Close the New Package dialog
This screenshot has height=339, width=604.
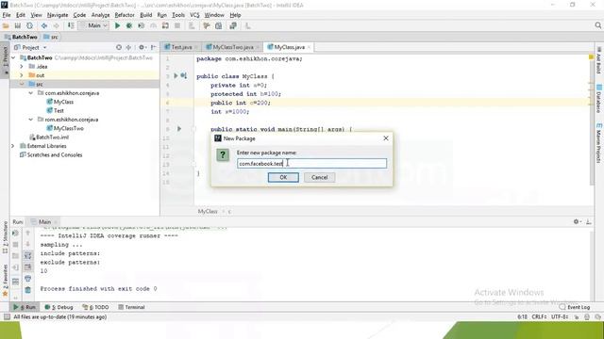(x=386, y=138)
